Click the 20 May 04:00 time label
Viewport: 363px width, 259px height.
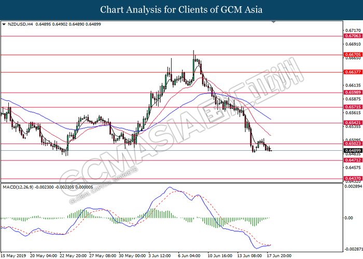44,256
